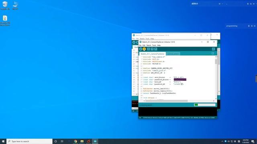This screenshot has width=257, height=144.
Task: Click the void setup() line
Action: [x=150, y=98]
